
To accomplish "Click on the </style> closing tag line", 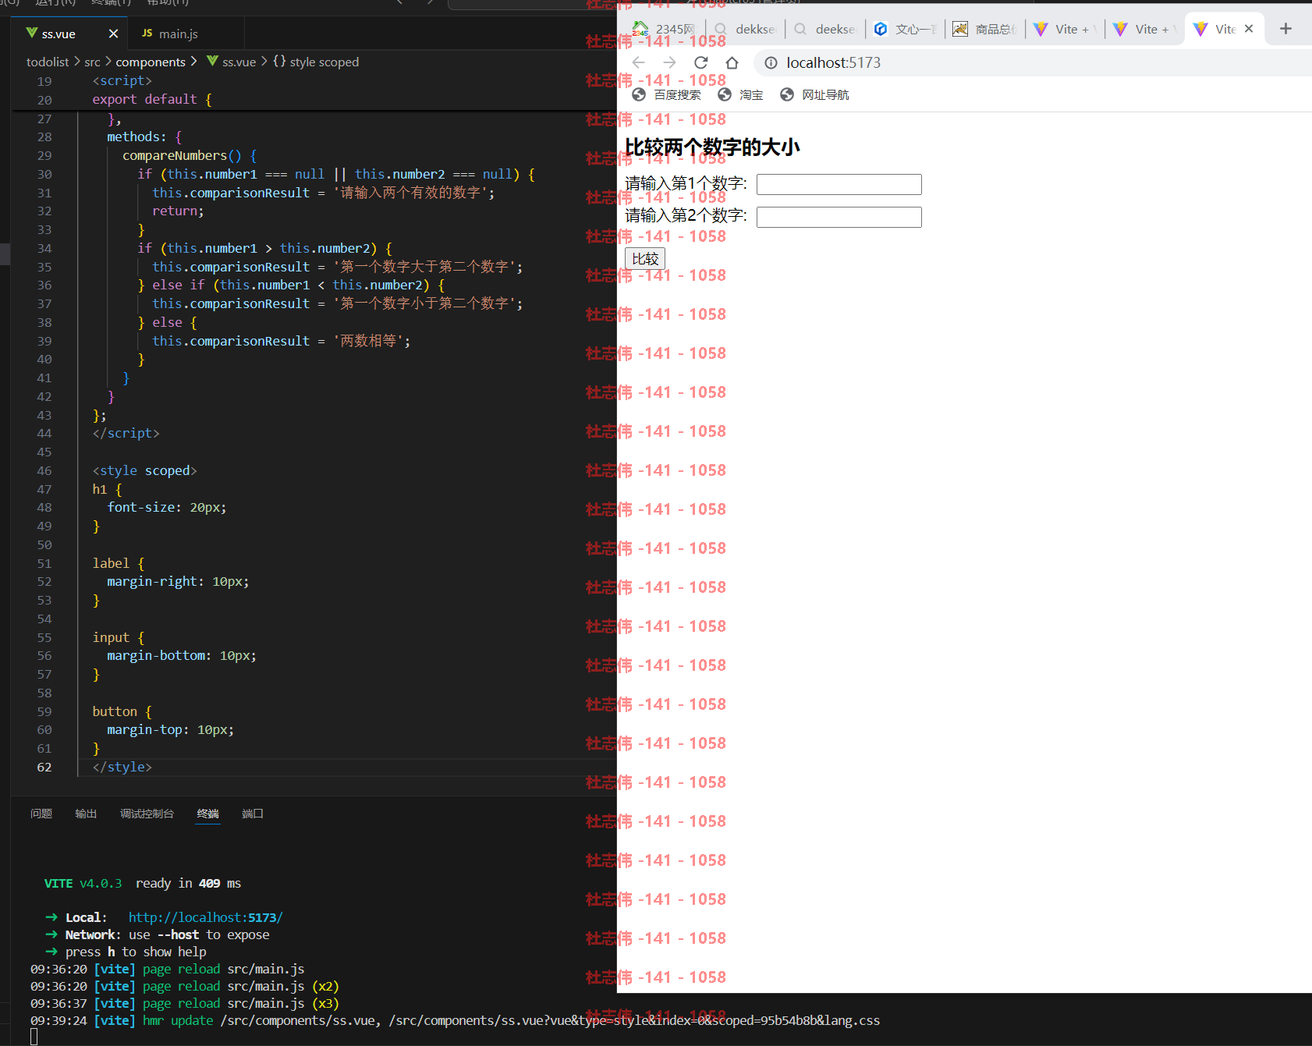I will pyautogui.click(x=122, y=767).
